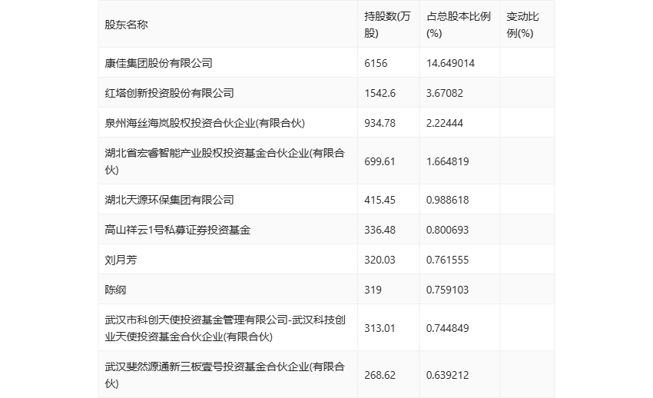Click the 0.759103 percentage cell
Viewport: 653px width, 398px height.
[x=447, y=290]
